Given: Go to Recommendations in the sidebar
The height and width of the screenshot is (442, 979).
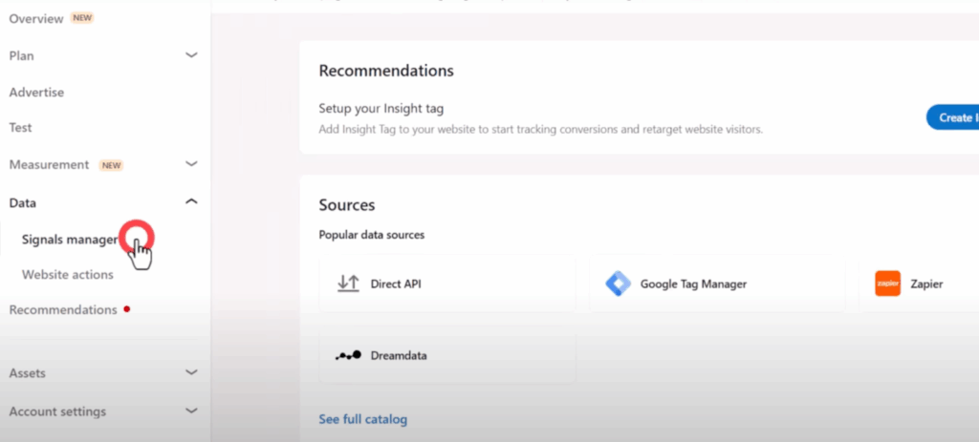Looking at the screenshot, I should click(63, 310).
